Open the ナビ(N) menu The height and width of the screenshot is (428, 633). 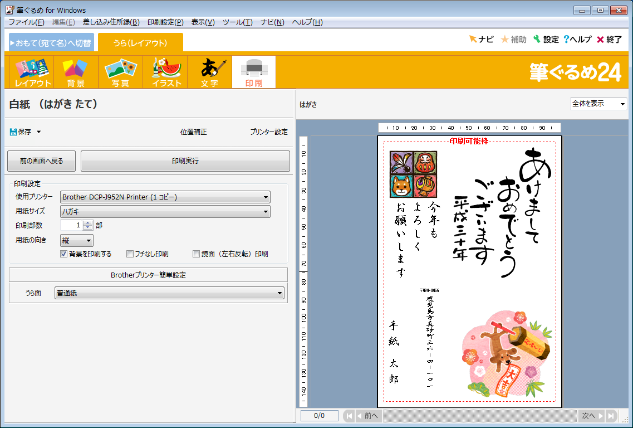pyautogui.click(x=272, y=22)
